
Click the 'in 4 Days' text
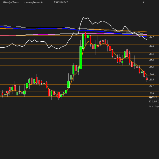point(154,107)
